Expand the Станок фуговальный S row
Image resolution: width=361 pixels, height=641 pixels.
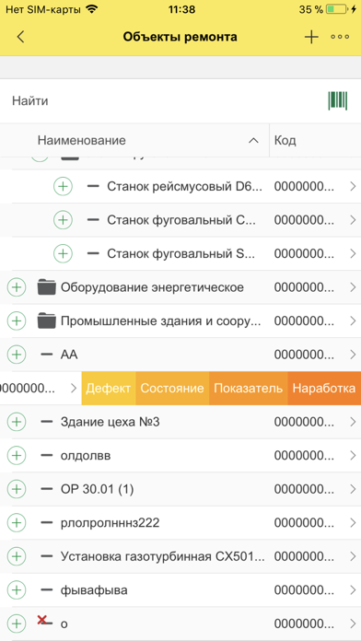point(63,253)
